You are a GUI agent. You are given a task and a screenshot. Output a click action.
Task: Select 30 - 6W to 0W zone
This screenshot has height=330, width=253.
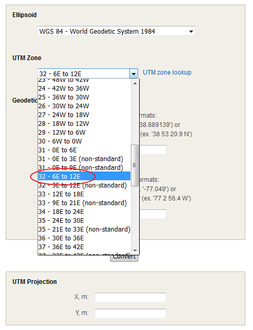click(x=84, y=141)
